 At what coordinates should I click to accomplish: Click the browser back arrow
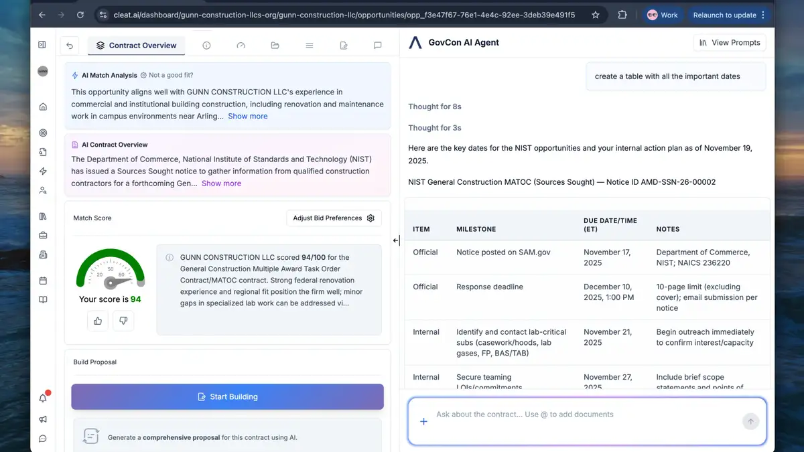pyautogui.click(x=42, y=15)
